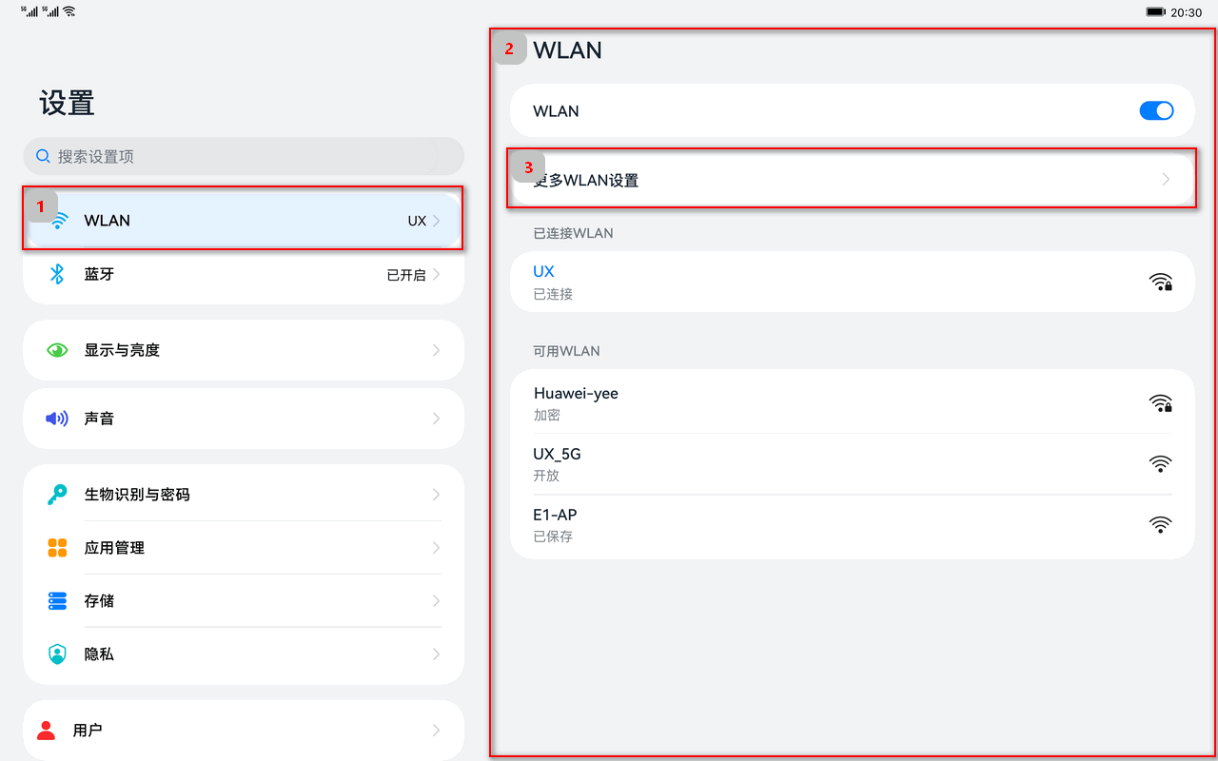Click the UX value on WLAN sidebar row
1218x761 pixels.
point(417,221)
